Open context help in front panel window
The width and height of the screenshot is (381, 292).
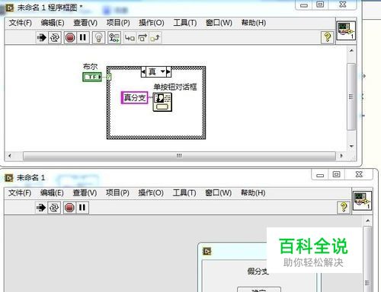tap(344, 208)
